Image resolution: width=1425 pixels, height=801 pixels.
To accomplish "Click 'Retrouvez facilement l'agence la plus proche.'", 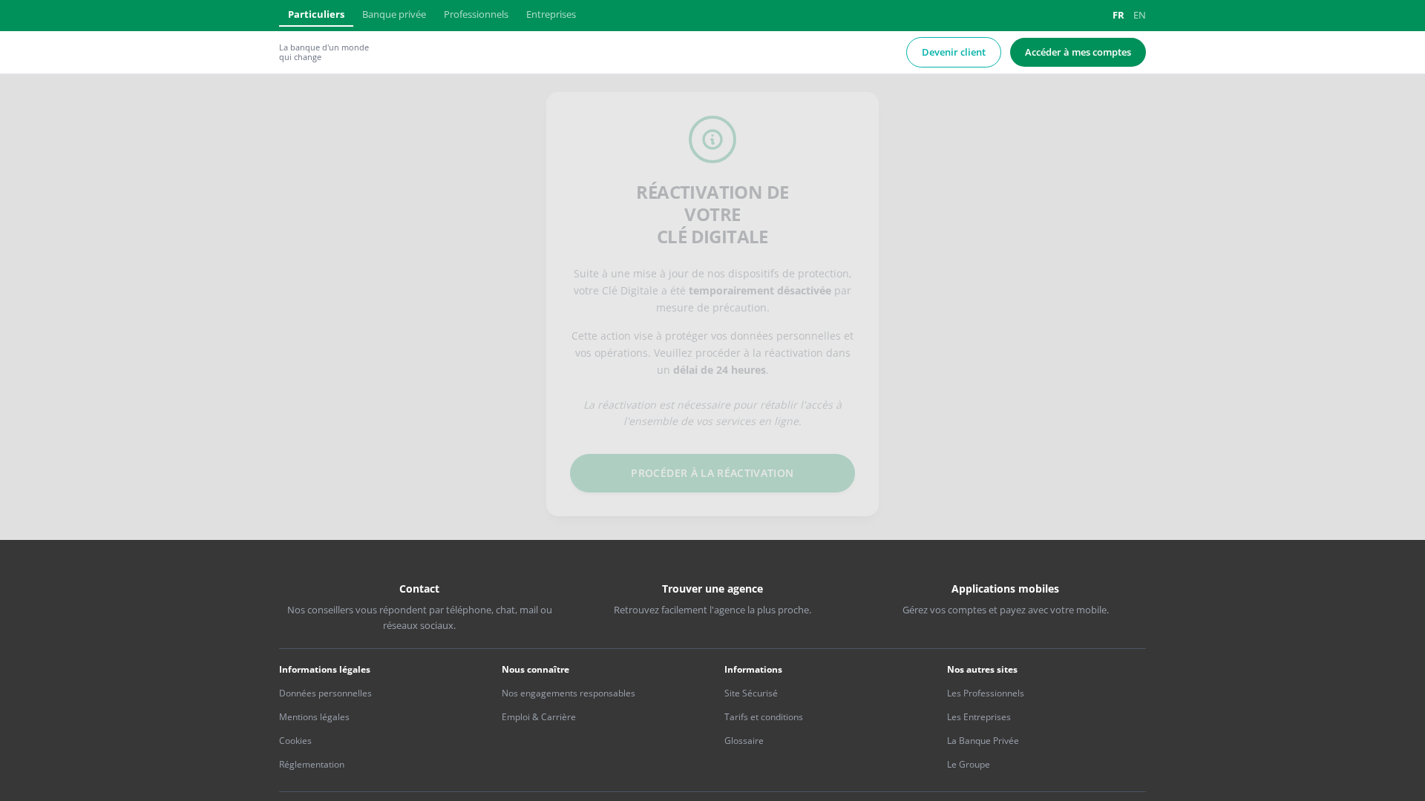I will point(712,610).
